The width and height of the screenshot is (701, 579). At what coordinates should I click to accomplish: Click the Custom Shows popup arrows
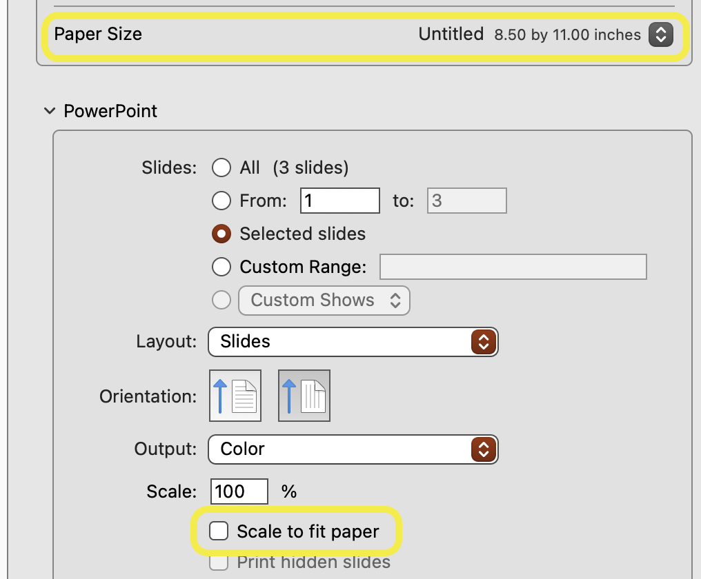pyautogui.click(x=395, y=300)
